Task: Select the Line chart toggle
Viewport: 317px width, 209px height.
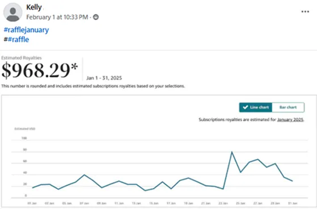Action: pos(256,107)
